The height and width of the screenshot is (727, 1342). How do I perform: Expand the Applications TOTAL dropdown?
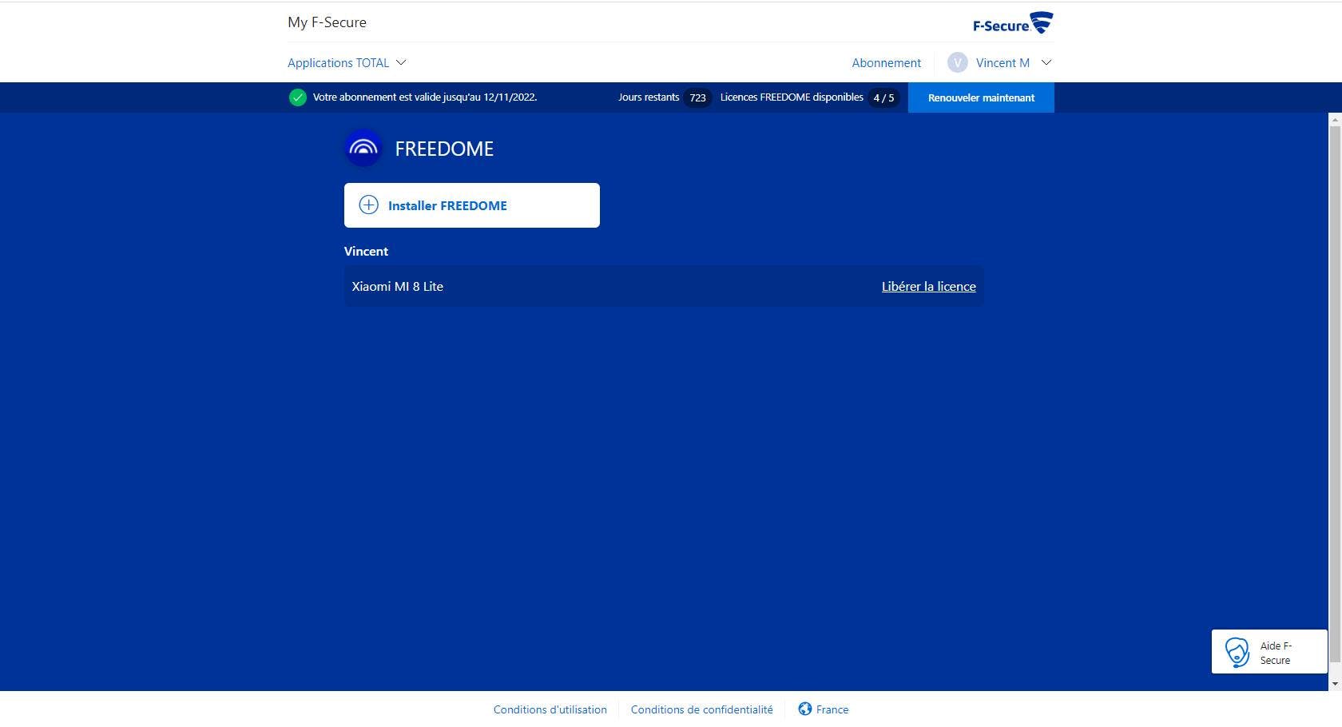[x=347, y=62]
